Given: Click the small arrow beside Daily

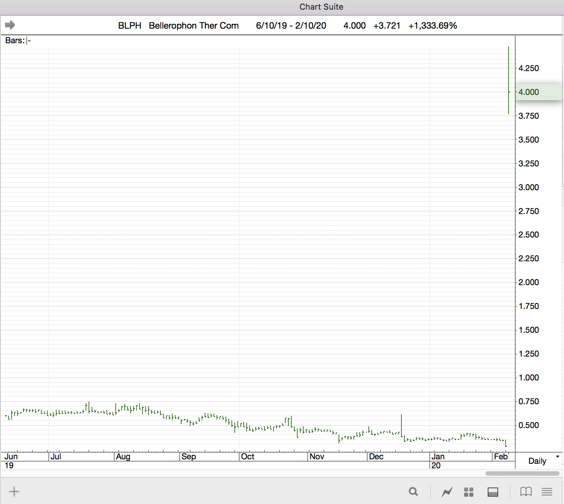Looking at the screenshot, I should (x=557, y=457).
